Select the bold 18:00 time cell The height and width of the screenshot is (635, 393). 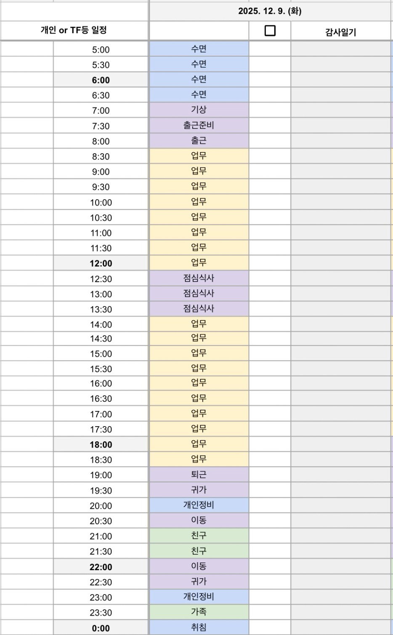[101, 444]
